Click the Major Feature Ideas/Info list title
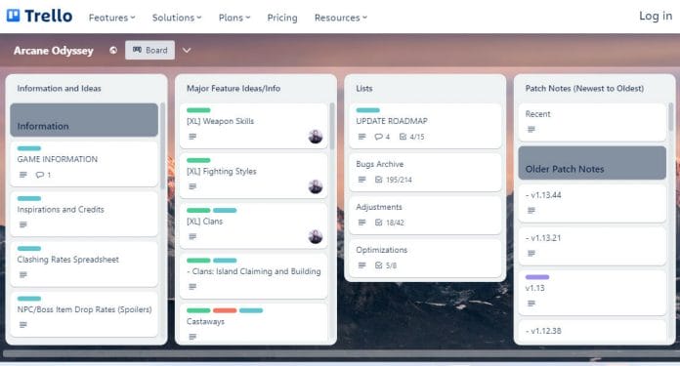Viewport: 680px width, 366px height. click(234, 89)
